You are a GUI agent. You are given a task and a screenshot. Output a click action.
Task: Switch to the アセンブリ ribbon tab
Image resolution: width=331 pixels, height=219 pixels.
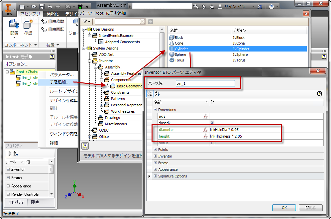click(30, 14)
